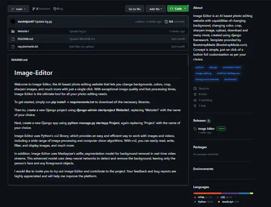Click file icon beside README.md row

point(13,39)
